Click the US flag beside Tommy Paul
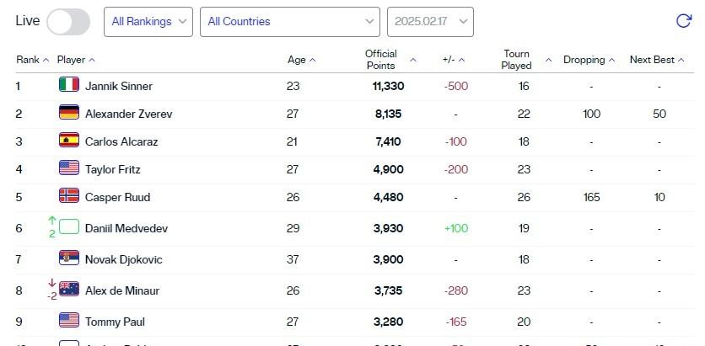This screenshot has width=705, height=346. pos(69,322)
